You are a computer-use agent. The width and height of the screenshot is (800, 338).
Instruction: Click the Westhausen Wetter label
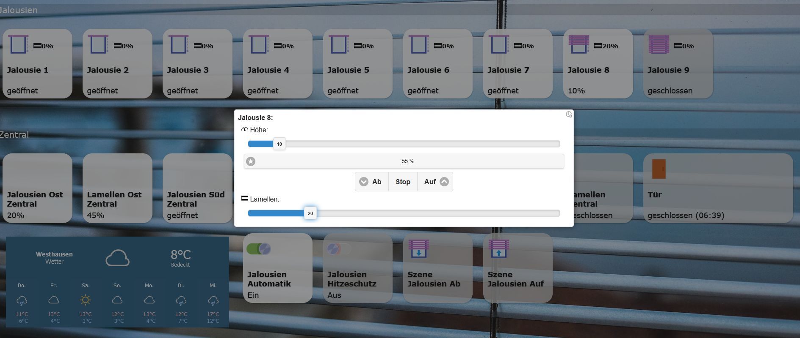tap(54, 258)
